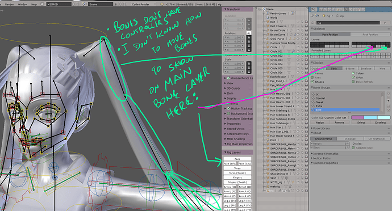Toggle the Axes display checkbox
Viewport: 392px width, 211px height.
click(x=312, y=77)
